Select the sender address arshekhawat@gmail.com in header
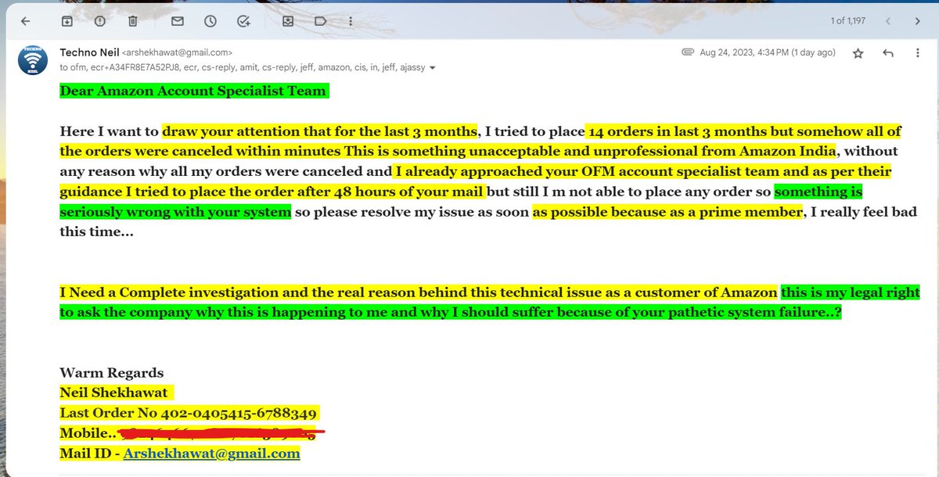939x477 pixels. pyautogui.click(x=177, y=53)
